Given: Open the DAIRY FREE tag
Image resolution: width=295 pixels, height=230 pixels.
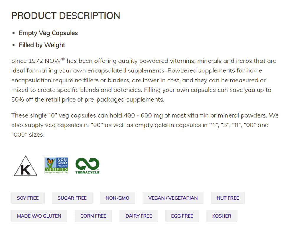Looking at the screenshot, I should (x=139, y=216).
